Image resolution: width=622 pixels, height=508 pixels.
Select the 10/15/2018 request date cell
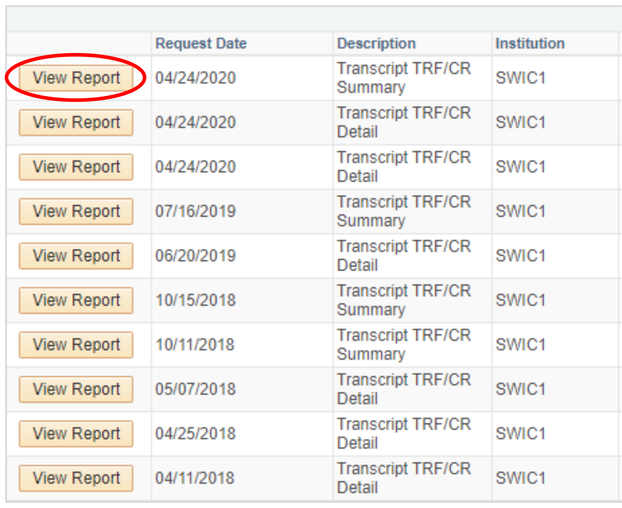click(196, 300)
